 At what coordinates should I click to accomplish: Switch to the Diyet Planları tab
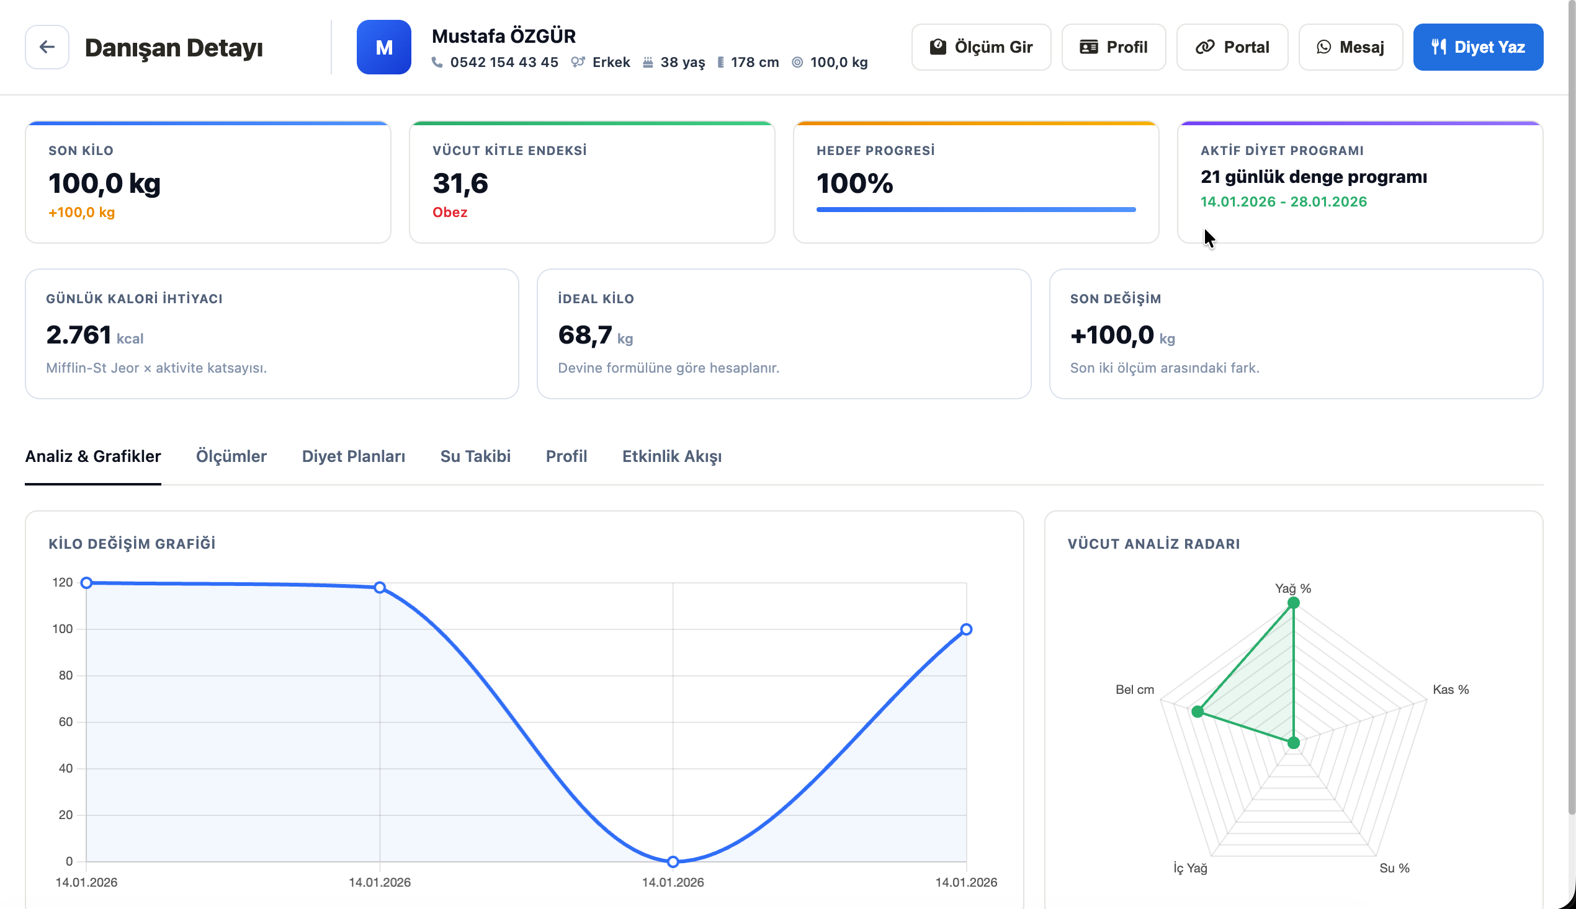pos(354,456)
